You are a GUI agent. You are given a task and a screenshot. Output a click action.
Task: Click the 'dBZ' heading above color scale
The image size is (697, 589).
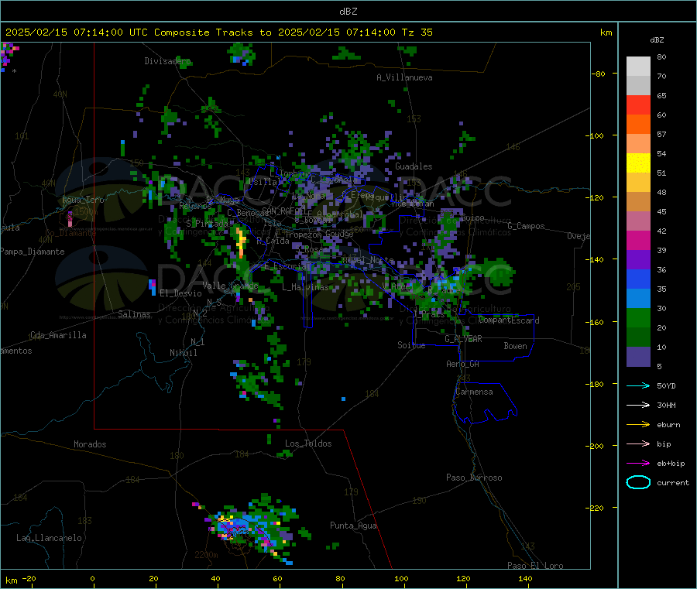click(x=657, y=40)
